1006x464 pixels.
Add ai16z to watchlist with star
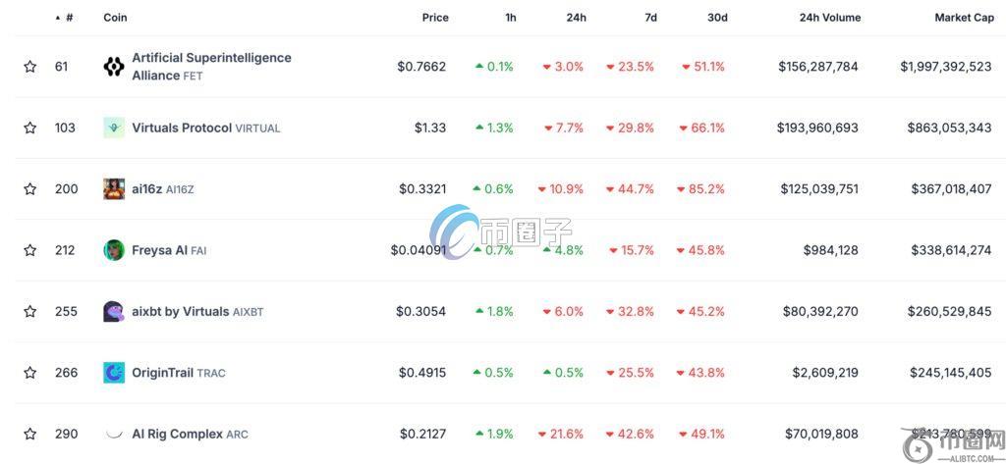point(30,189)
